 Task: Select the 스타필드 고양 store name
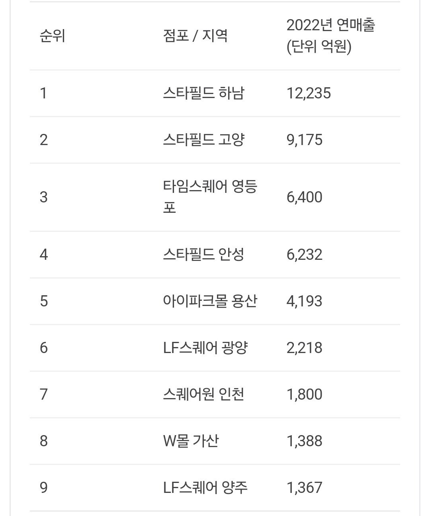pos(203,140)
